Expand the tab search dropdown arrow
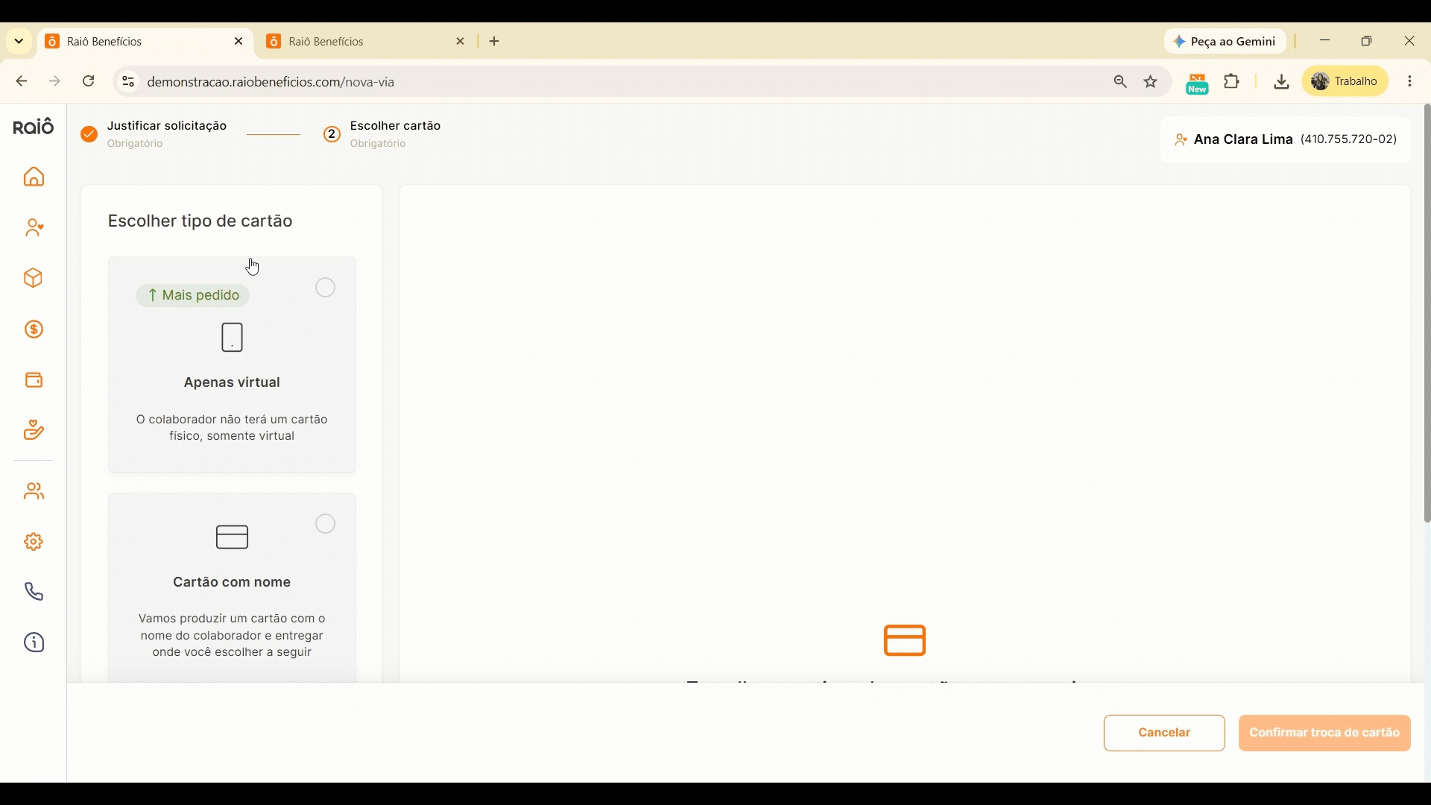Screen dimensions: 1431x805 (x=19, y=42)
